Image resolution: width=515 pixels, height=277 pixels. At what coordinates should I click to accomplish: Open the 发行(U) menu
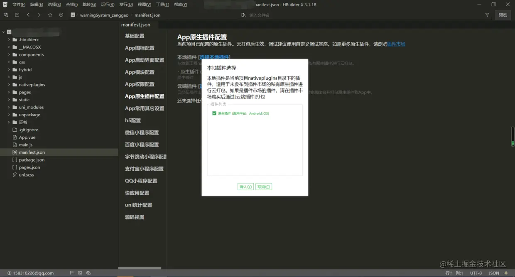126,5
